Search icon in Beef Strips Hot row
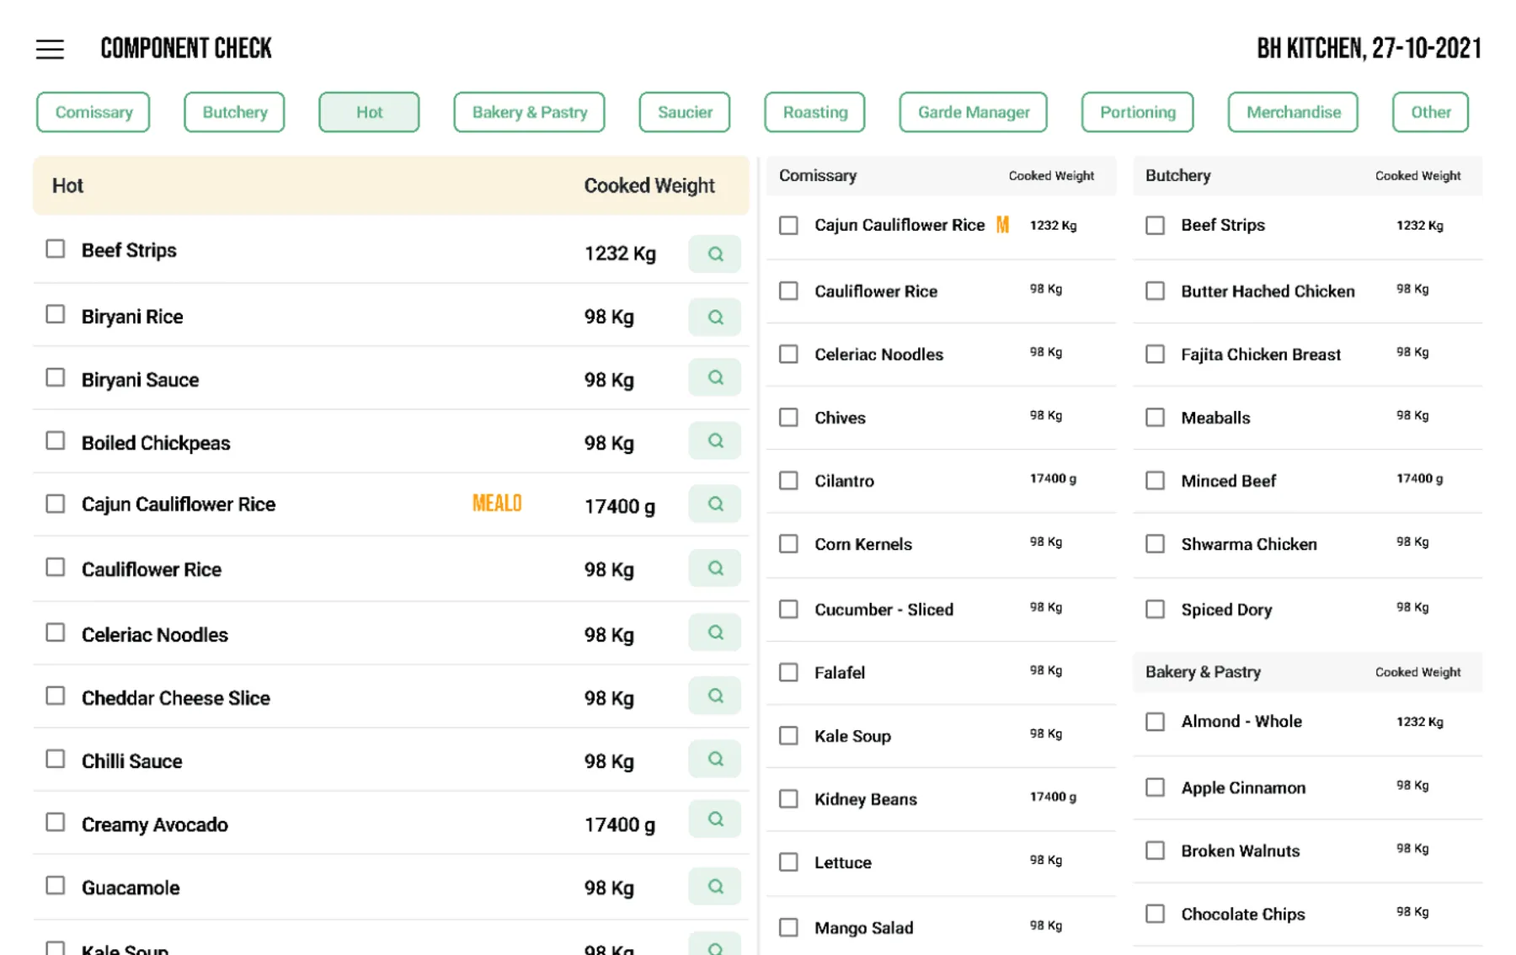 (714, 253)
